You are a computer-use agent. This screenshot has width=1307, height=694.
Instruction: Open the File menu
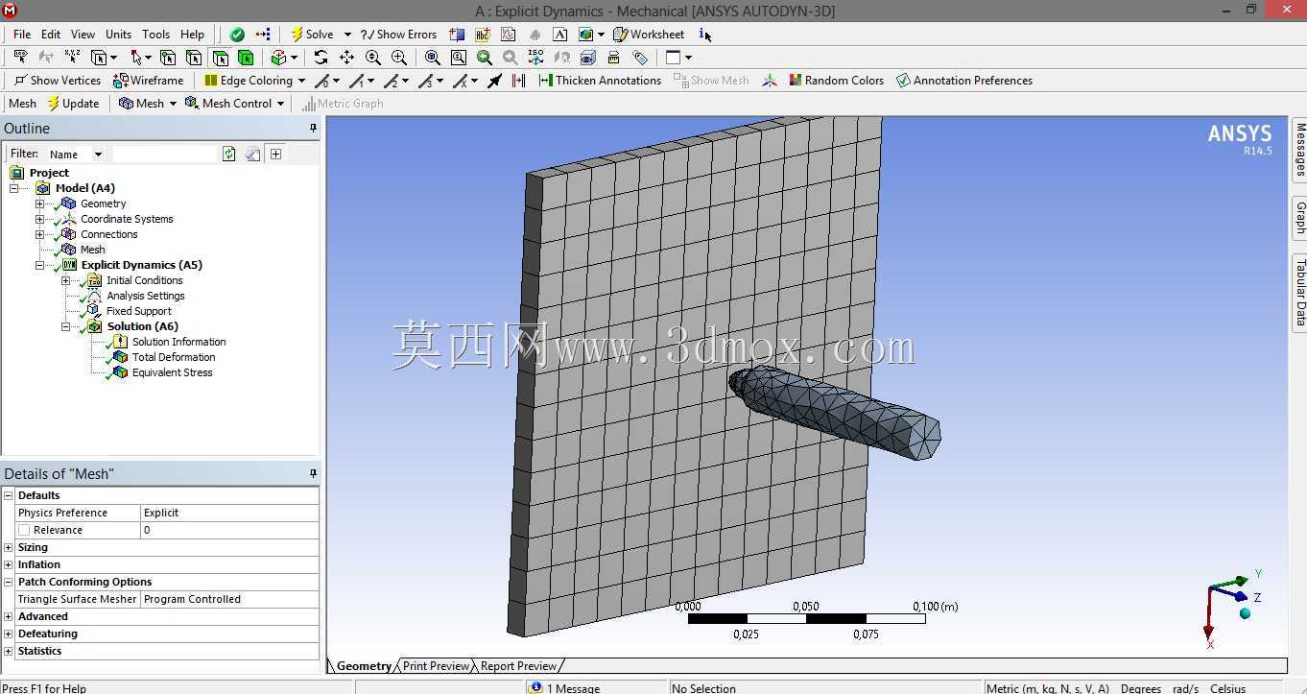22,35
